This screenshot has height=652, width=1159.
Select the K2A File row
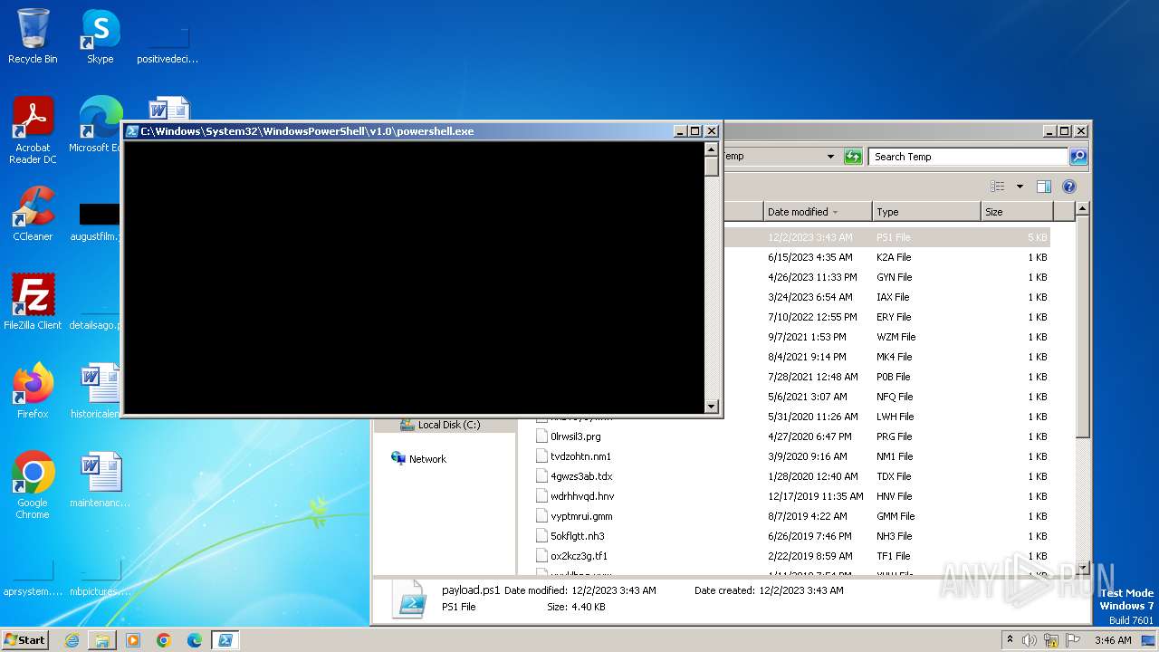tap(887, 257)
